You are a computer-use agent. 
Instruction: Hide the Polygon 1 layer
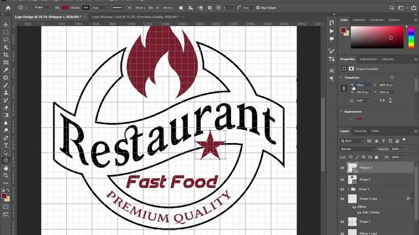(342, 168)
